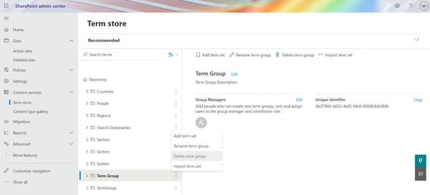Viewport: 430px width, 195px height.
Task: Open the language selector dropdown
Action: [174, 55]
